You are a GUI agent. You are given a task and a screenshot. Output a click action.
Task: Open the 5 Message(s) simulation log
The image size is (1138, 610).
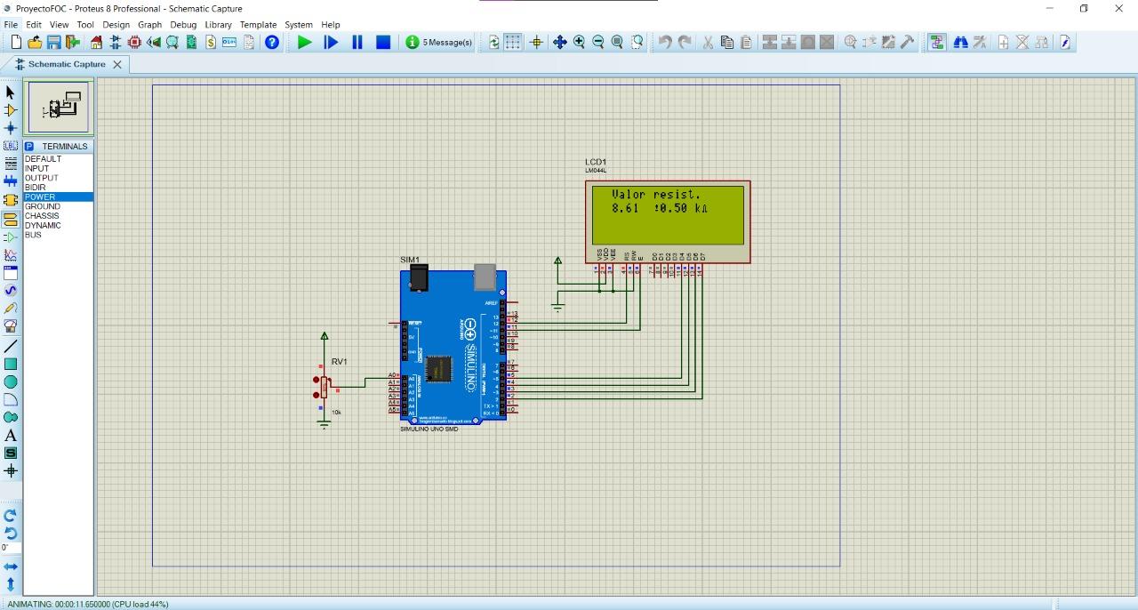click(x=439, y=42)
